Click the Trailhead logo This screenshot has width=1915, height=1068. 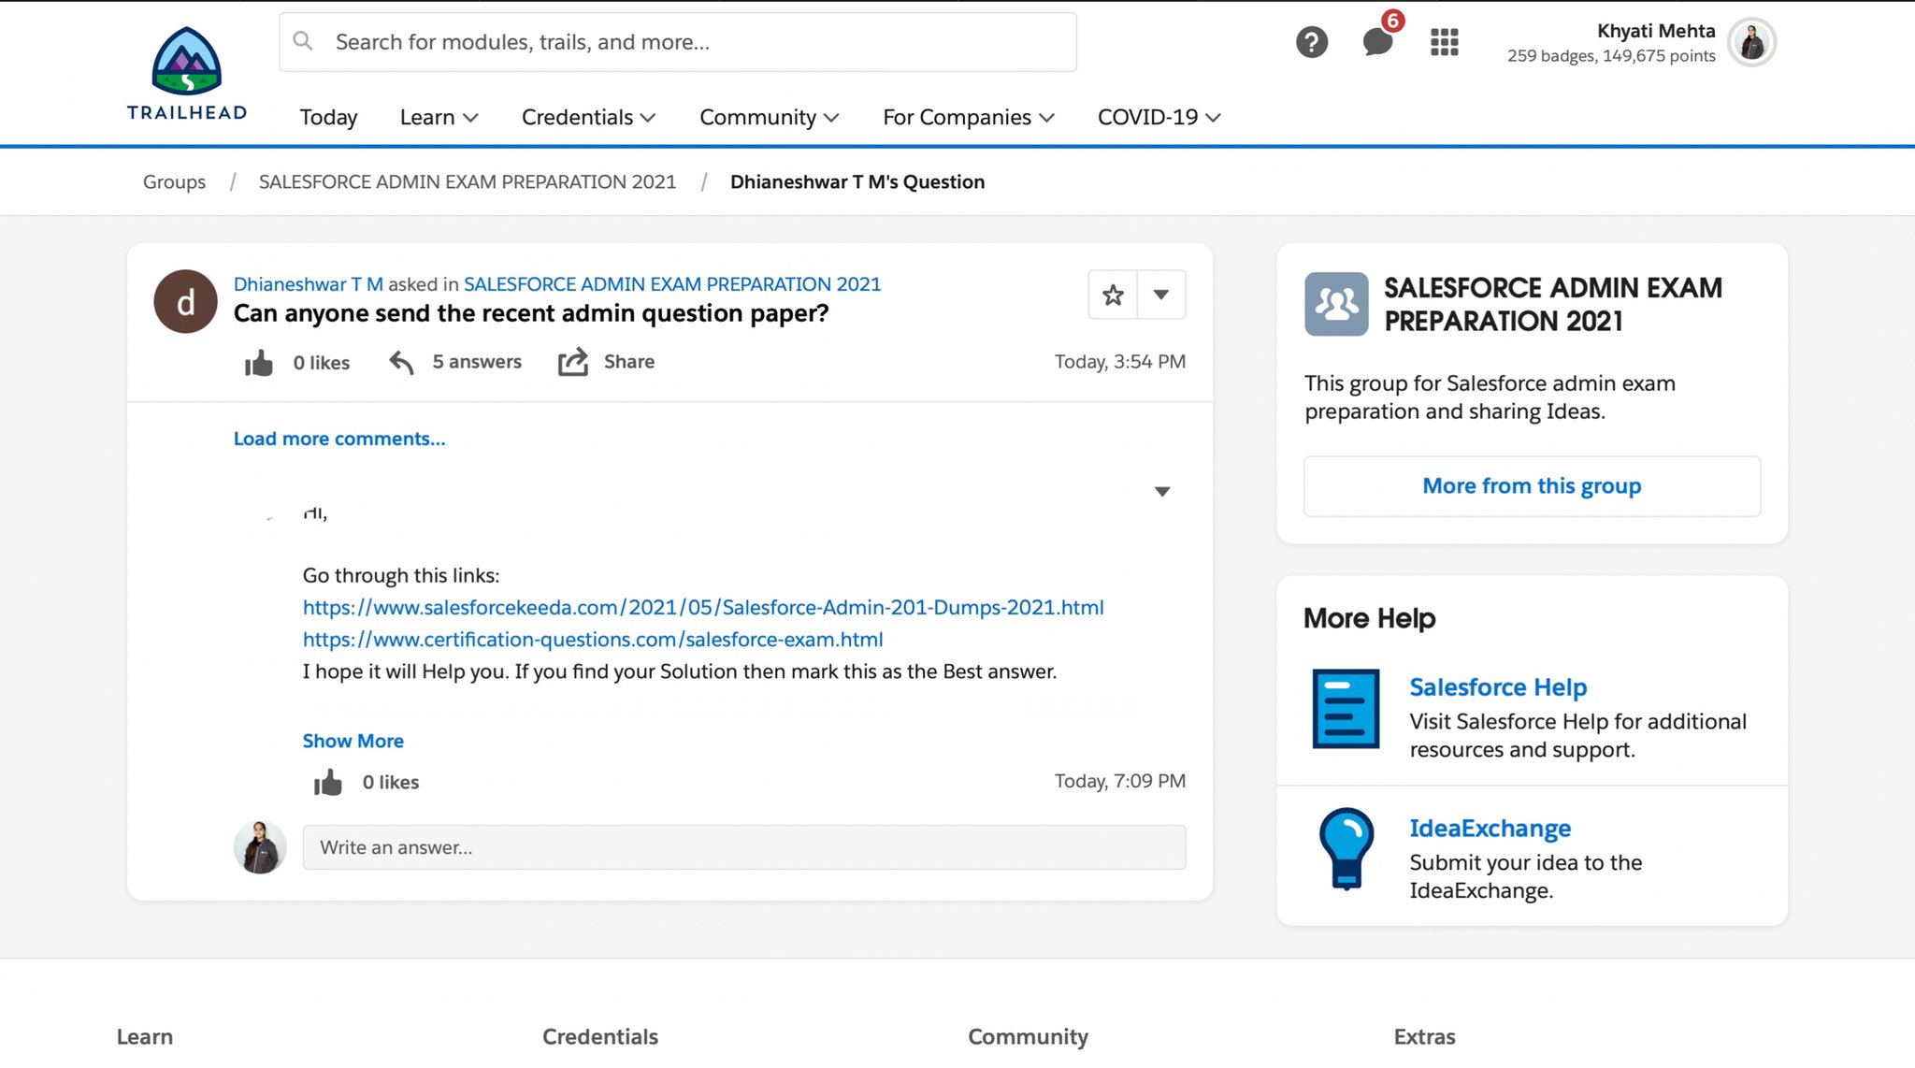point(187,74)
